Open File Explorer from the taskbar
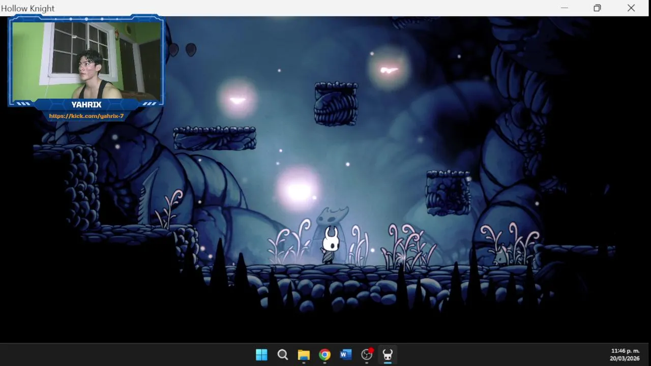651x366 pixels. pyautogui.click(x=304, y=355)
